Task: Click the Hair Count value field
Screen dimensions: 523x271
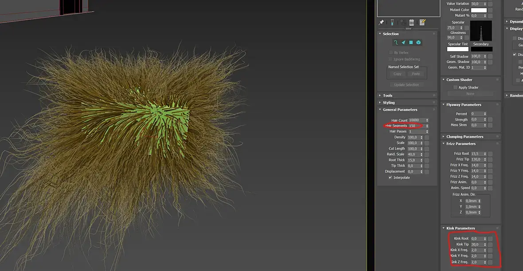Action: [x=416, y=120]
